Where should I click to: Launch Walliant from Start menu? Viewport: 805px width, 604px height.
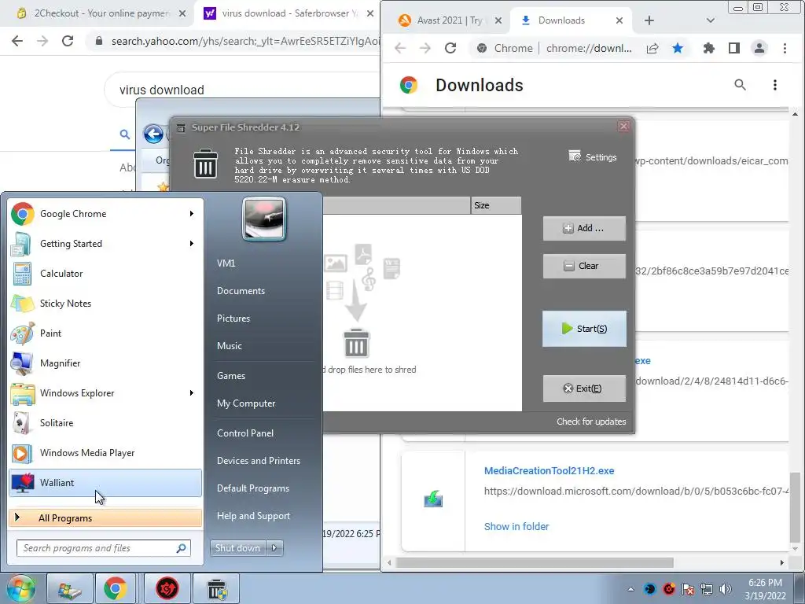point(105,483)
